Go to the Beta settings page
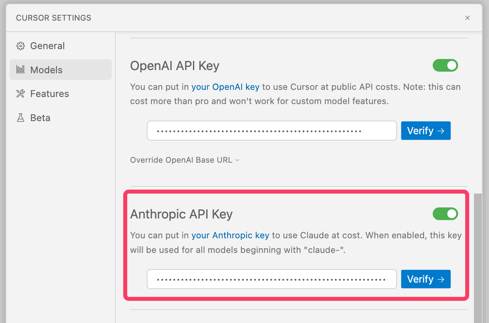Image resolution: width=489 pixels, height=323 pixels. coord(40,118)
